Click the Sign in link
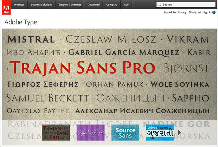218x147 pixels. pos(207,12)
